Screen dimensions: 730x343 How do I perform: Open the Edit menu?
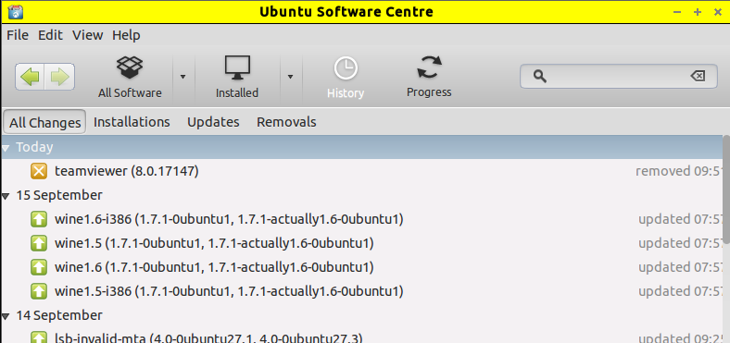tap(50, 35)
